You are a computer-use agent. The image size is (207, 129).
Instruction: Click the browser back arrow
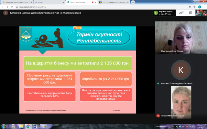(x=3, y=6)
